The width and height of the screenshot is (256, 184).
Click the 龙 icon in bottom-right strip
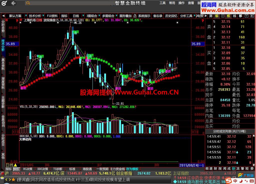[x=238, y=169]
